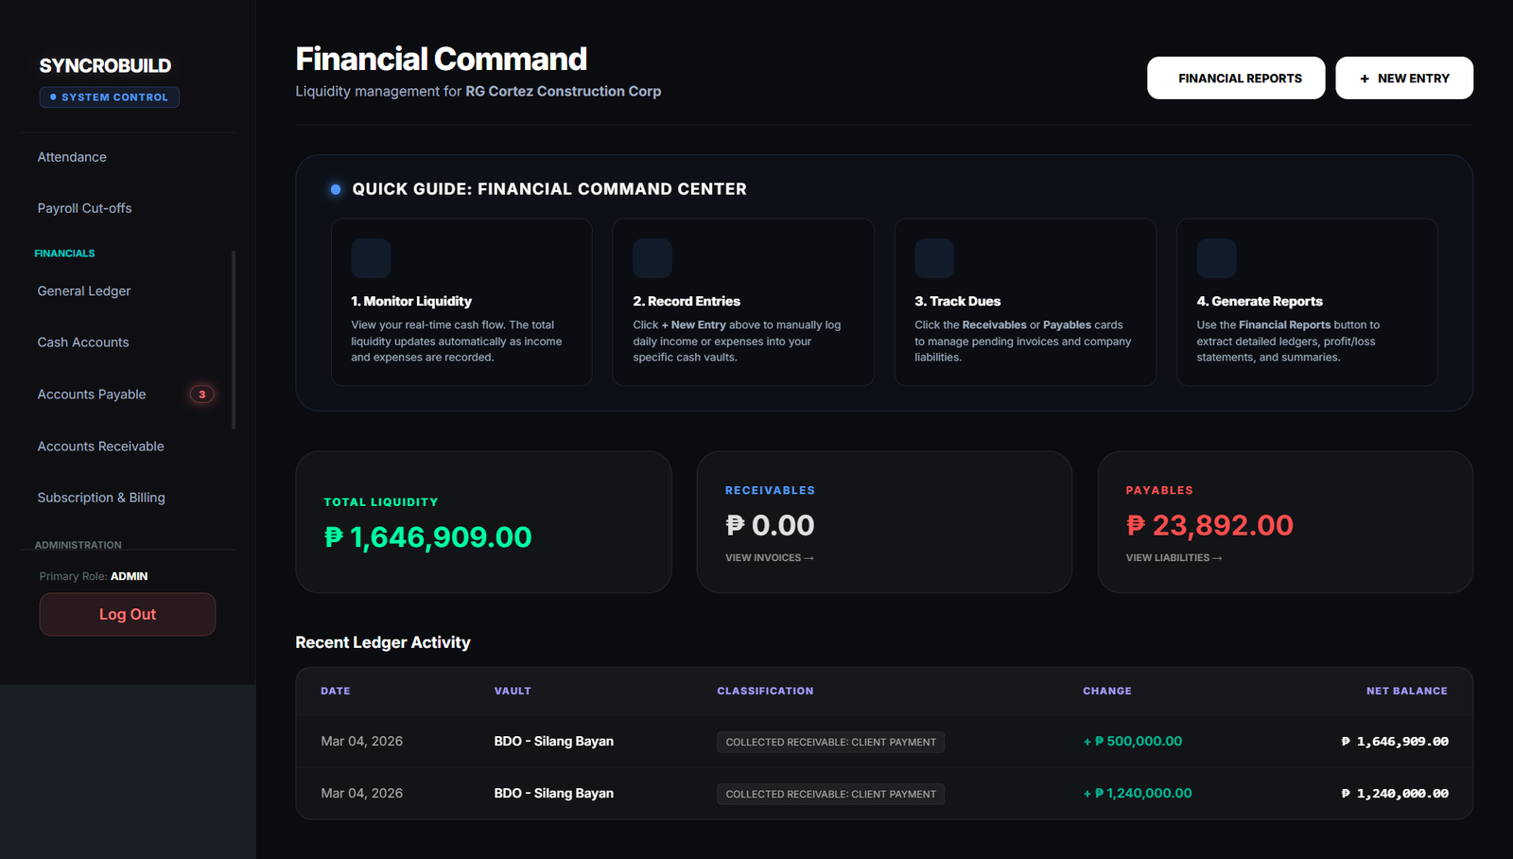Click the Date column header
The image size is (1513, 859).
coord(336,692)
